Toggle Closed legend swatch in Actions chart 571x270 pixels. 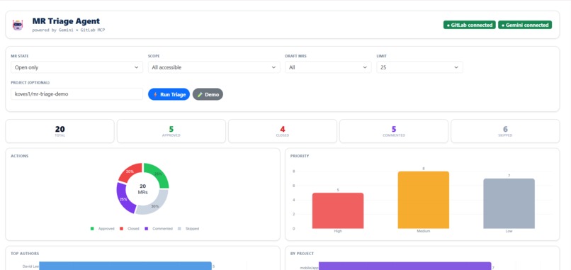[x=122, y=229]
